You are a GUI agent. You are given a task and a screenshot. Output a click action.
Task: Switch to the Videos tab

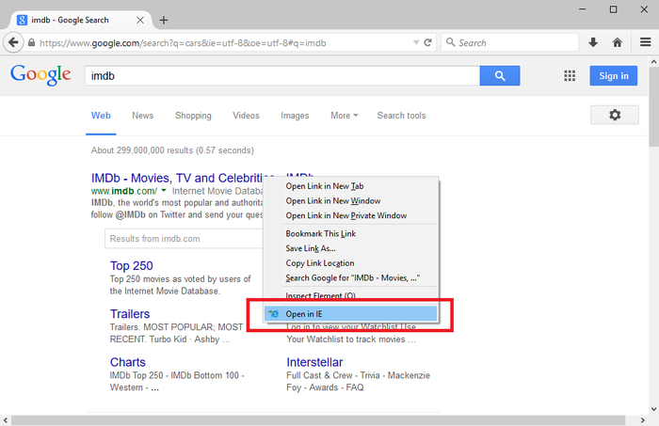click(x=246, y=116)
